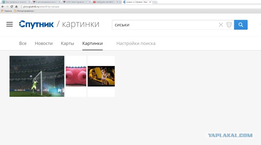Click the Спутник logo

point(36,24)
